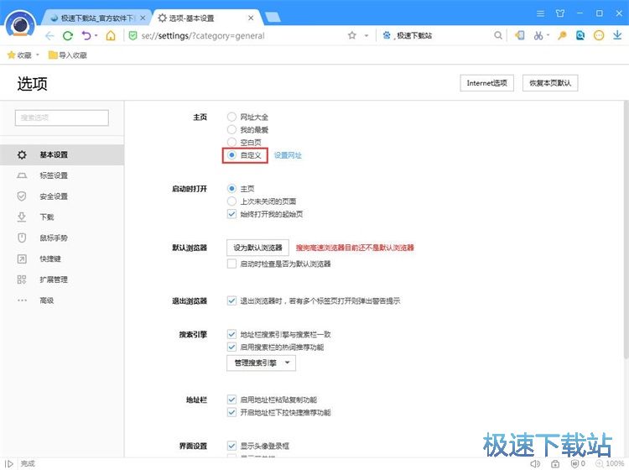Select the 自定义 homepage radio
This screenshot has width=629, height=470.
(x=231, y=155)
